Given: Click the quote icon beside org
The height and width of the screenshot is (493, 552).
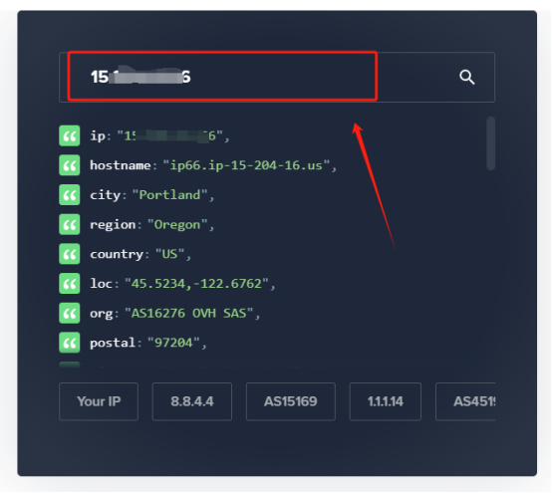Looking at the screenshot, I should click(x=70, y=313).
